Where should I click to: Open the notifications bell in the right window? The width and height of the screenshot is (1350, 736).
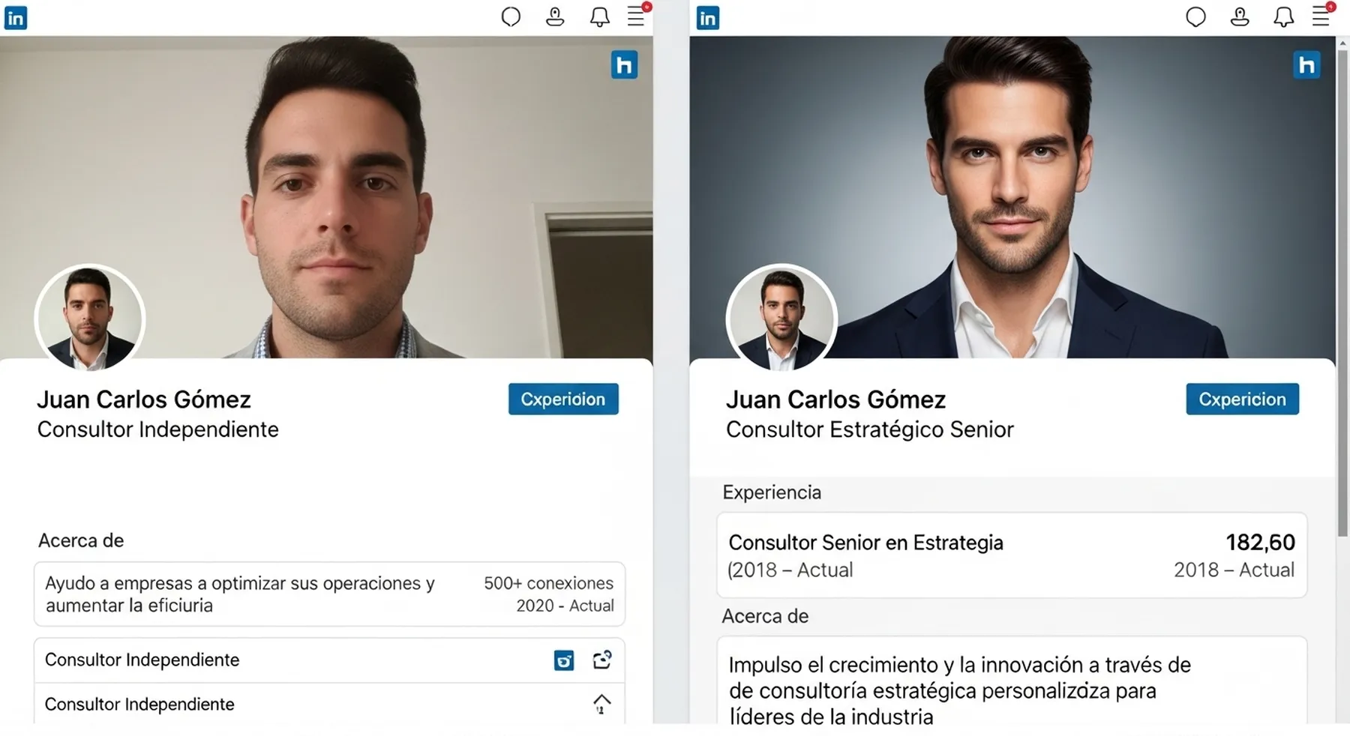pyautogui.click(x=1283, y=17)
